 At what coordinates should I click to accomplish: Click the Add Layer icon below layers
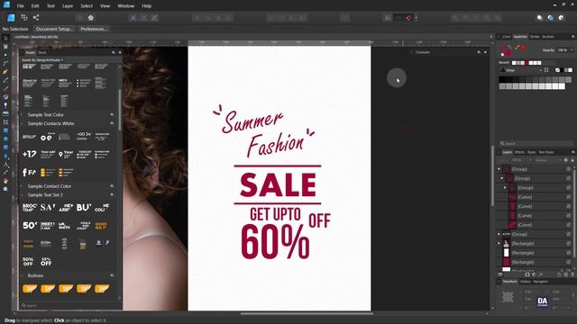(x=559, y=274)
